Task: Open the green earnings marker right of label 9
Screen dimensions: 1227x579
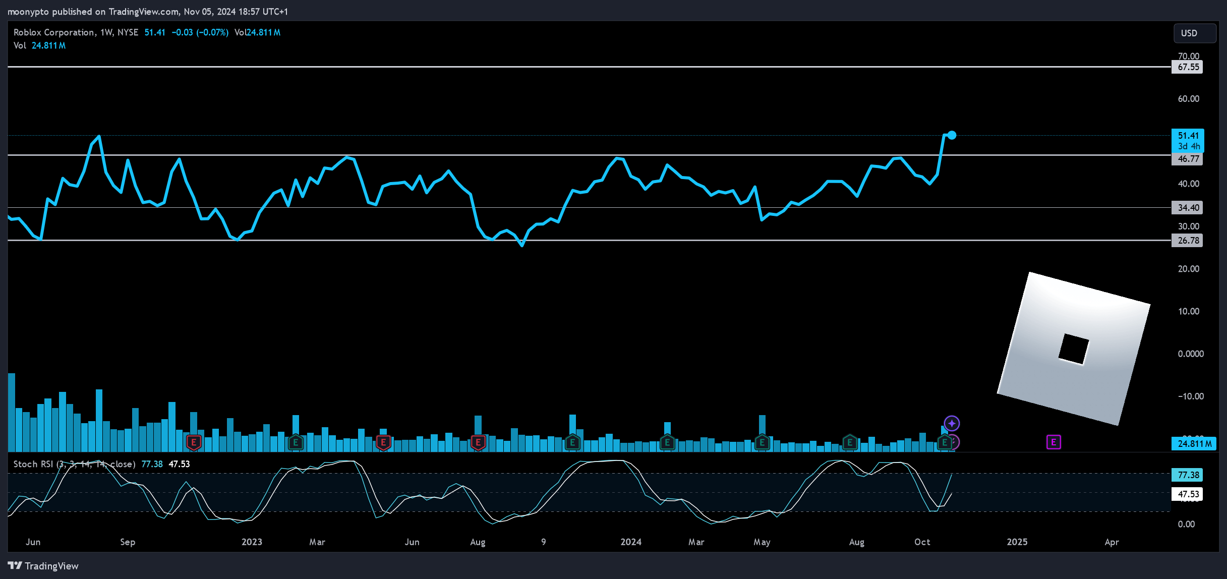Action: coord(572,442)
